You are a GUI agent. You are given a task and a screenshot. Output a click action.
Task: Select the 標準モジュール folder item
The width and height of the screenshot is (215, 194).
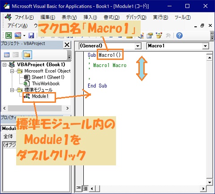pyautogui.click(x=39, y=90)
